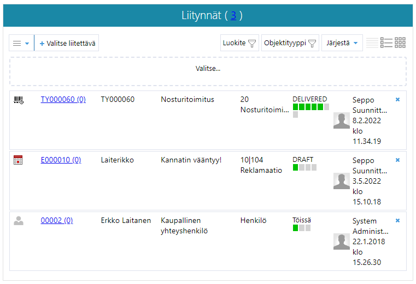Image resolution: width=416 pixels, height=284 pixels.
Task: Switch to grid view icon
Action: tap(400, 43)
